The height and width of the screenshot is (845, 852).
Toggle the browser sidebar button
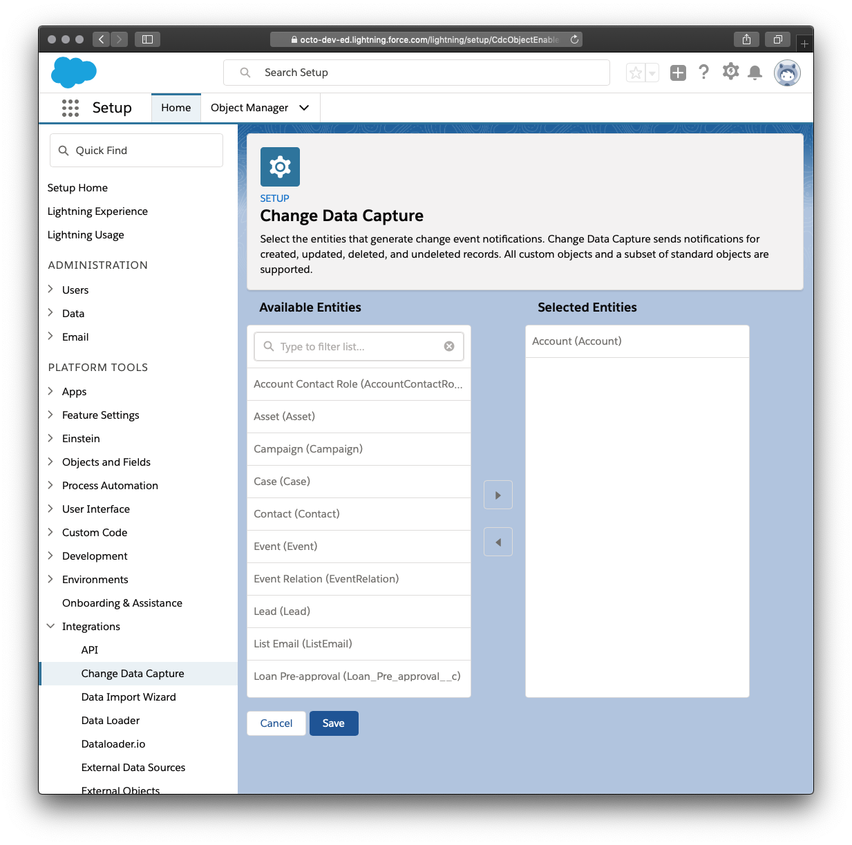(x=147, y=39)
